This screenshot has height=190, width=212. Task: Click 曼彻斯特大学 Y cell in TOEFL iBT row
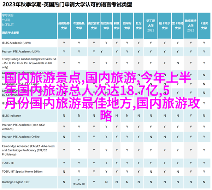64,163
